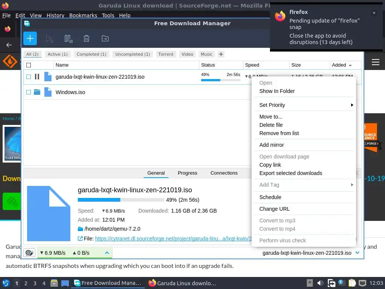Click the trash delete toolbar icon
Viewport: 385px width, 289px height.
(86, 39)
